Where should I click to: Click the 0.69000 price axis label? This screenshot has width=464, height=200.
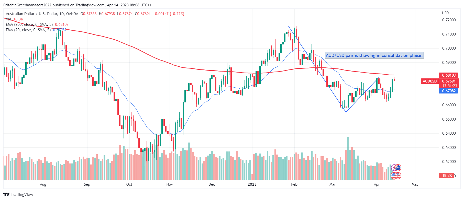[x=449, y=63]
